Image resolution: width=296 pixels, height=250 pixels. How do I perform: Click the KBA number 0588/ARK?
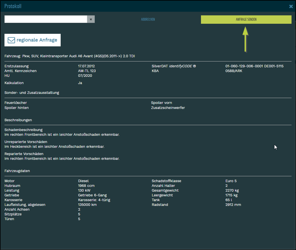point(234,71)
